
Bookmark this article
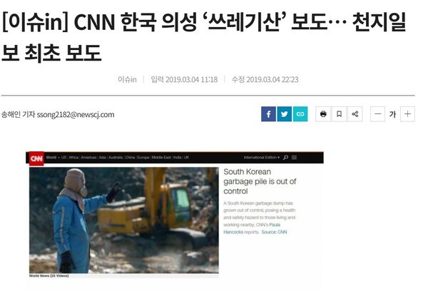[x=339, y=114]
